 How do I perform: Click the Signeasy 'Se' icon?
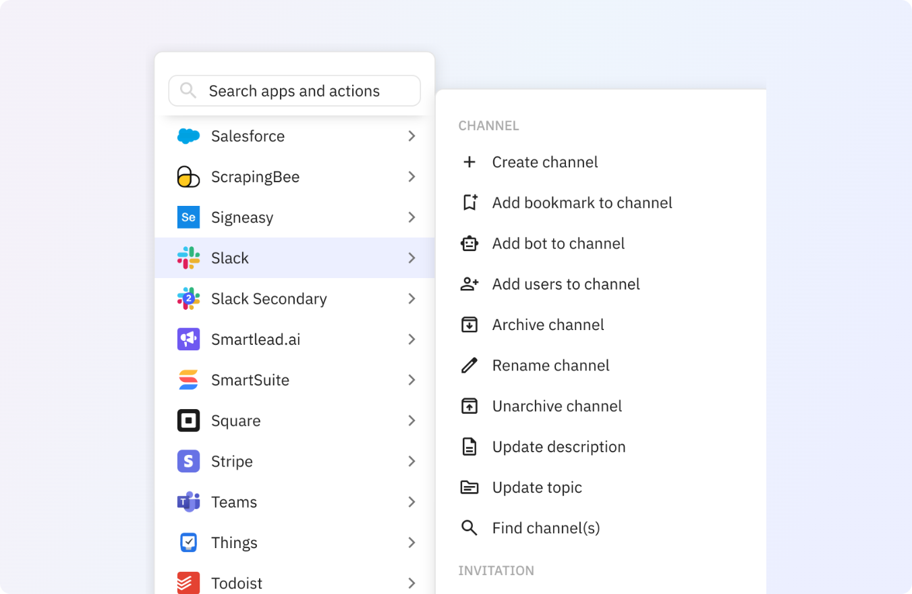(188, 217)
